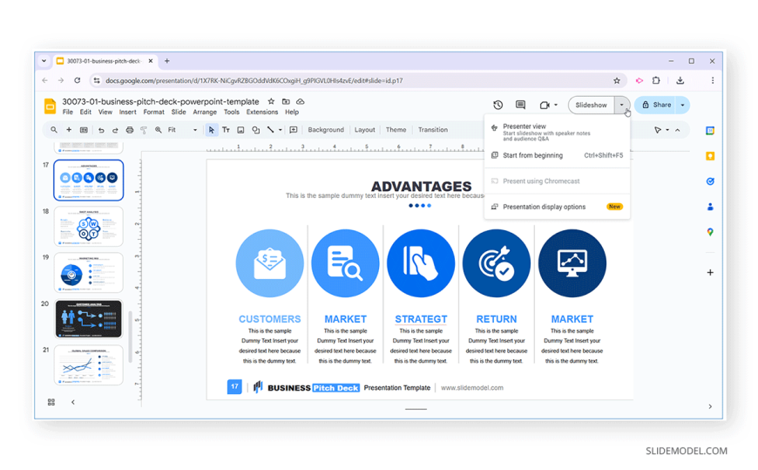Reload the browser page
The width and height of the screenshot is (758, 470).
(x=78, y=80)
